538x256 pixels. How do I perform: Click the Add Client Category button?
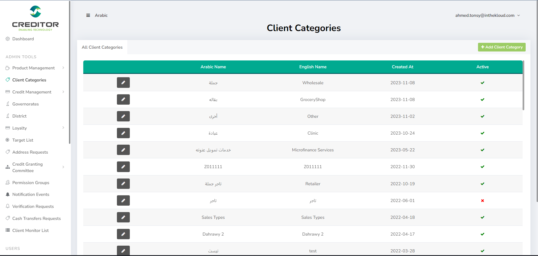pyautogui.click(x=502, y=47)
